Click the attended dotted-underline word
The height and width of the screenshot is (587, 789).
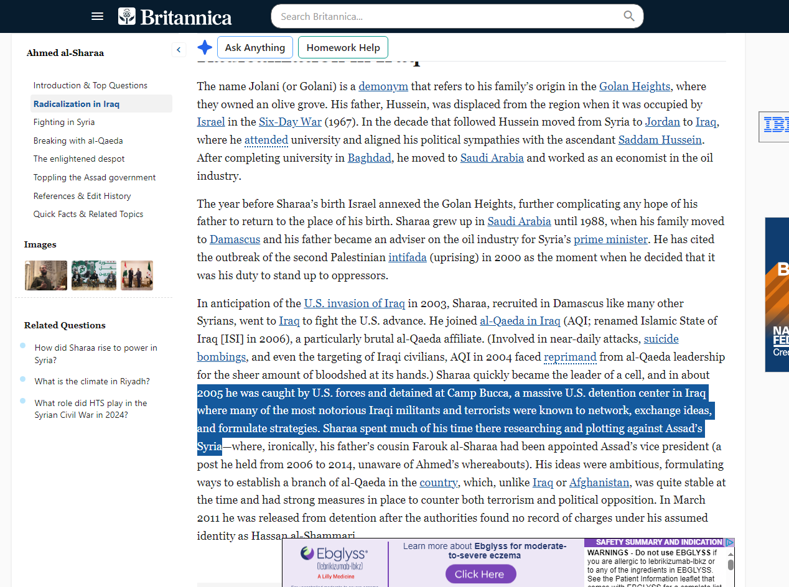click(x=266, y=140)
